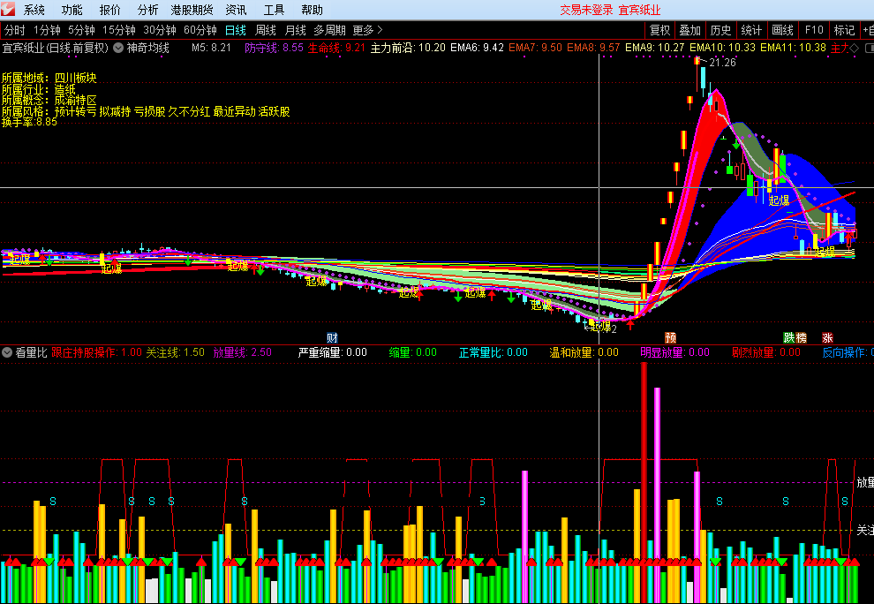
Task: Click 所属行业: 造纸 text
Action: [x=39, y=88]
